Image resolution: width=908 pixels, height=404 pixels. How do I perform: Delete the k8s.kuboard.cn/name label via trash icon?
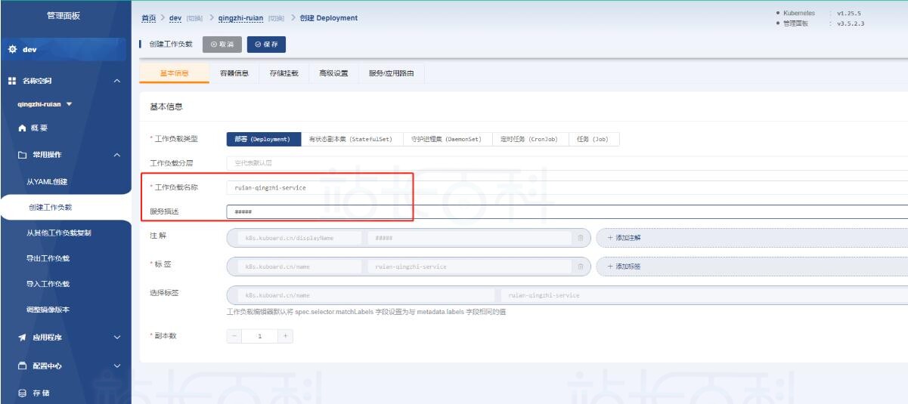580,267
